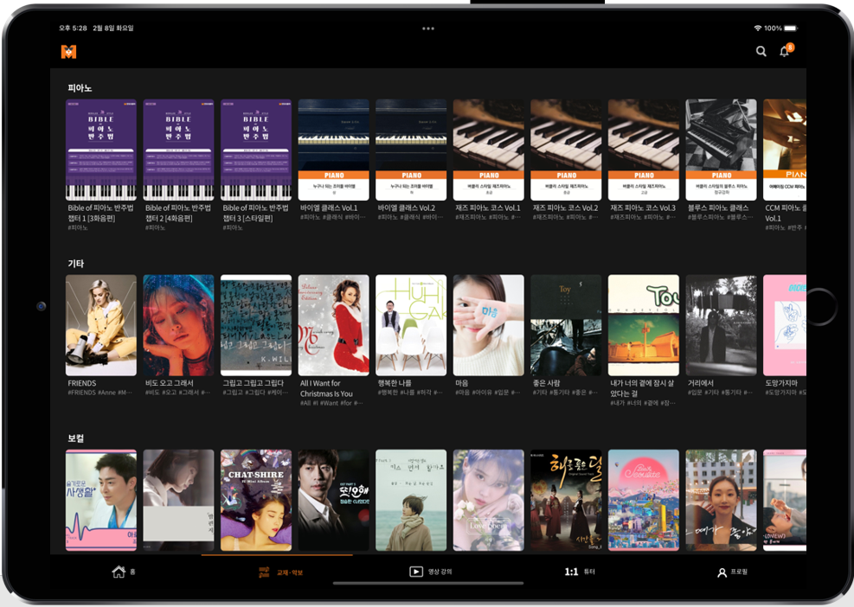Open All I Want for Christmas cover

click(333, 325)
